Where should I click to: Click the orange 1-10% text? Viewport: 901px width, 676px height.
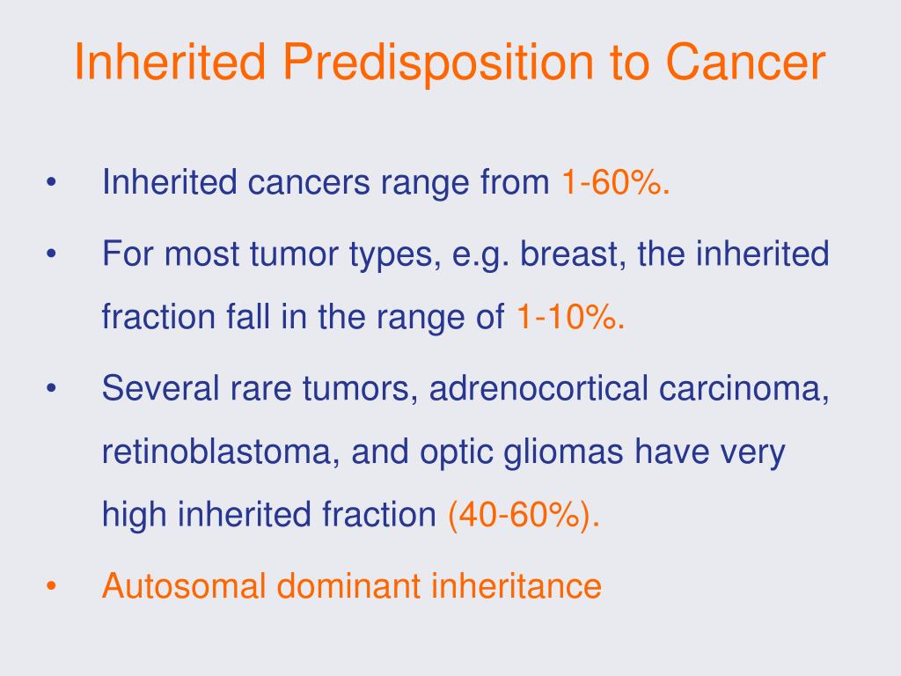click(x=570, y=316)
